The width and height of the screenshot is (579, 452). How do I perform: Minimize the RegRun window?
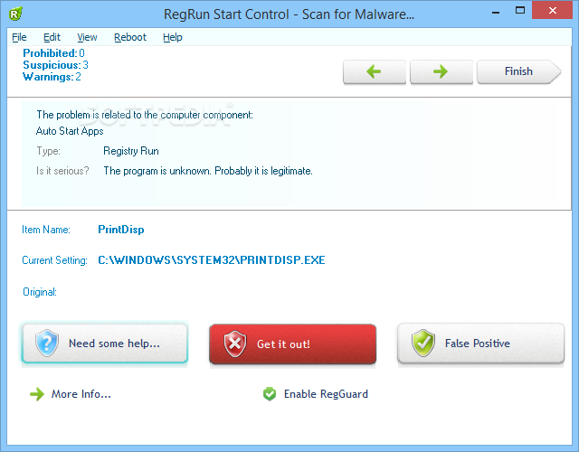point(496,11)
